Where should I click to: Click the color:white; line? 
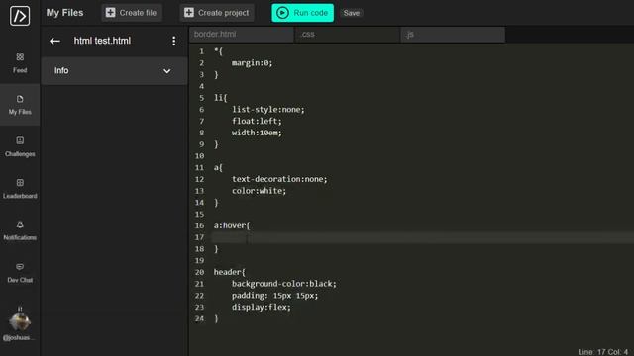click(x=259, y=191)
